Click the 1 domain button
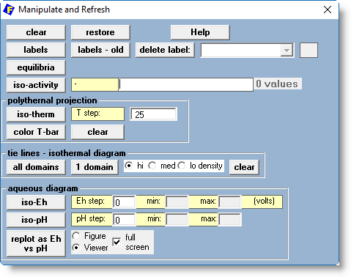 tap(95, 167)
